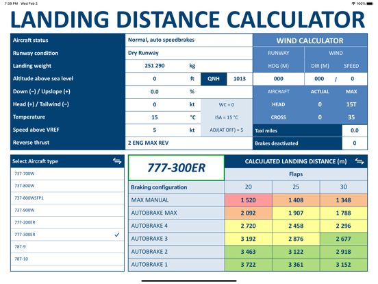This screenshot has width=378, height=284.
Task: Edit the Taxi miles value 0.0
Action: click(355, 130)
